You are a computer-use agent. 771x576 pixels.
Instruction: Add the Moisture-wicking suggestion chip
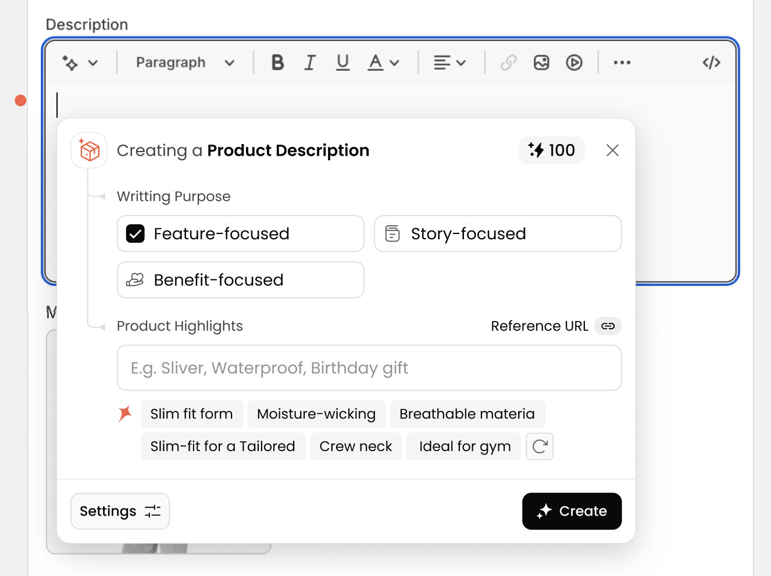pos(316,414)
